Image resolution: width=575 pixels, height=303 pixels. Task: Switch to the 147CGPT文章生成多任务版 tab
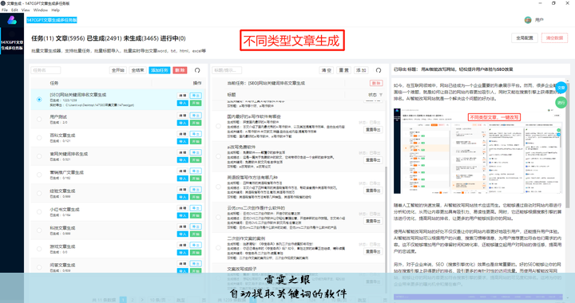[x=52, y=20]
